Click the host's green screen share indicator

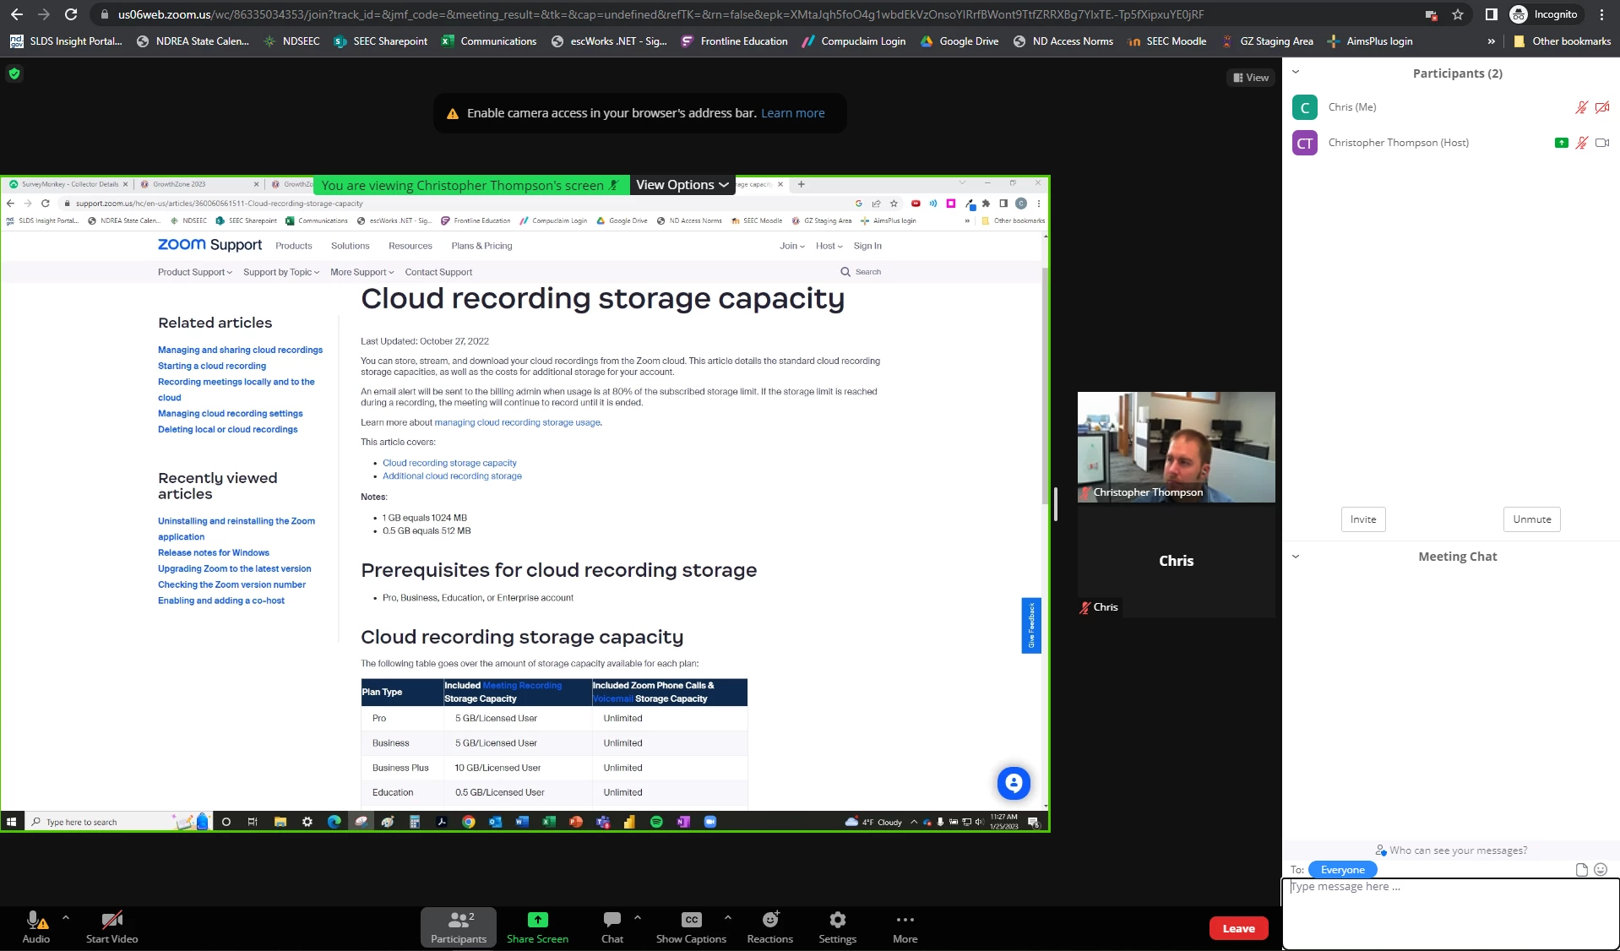click(1561, 143)
